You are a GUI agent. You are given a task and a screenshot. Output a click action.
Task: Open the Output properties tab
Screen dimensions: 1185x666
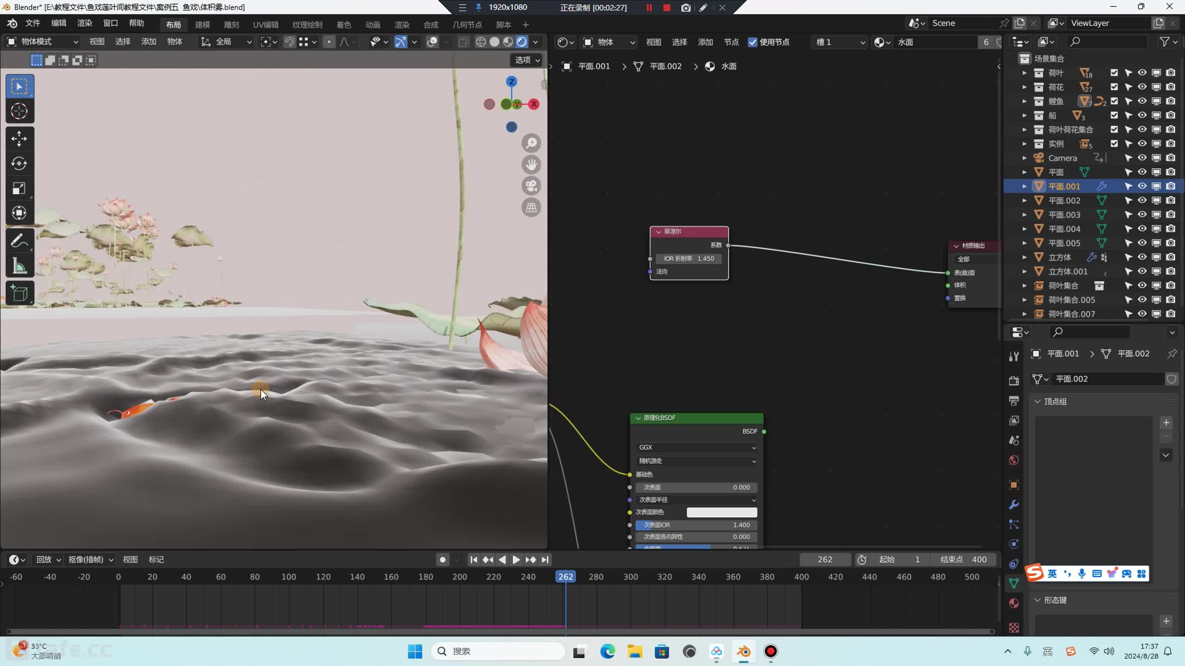point(1014,401)
